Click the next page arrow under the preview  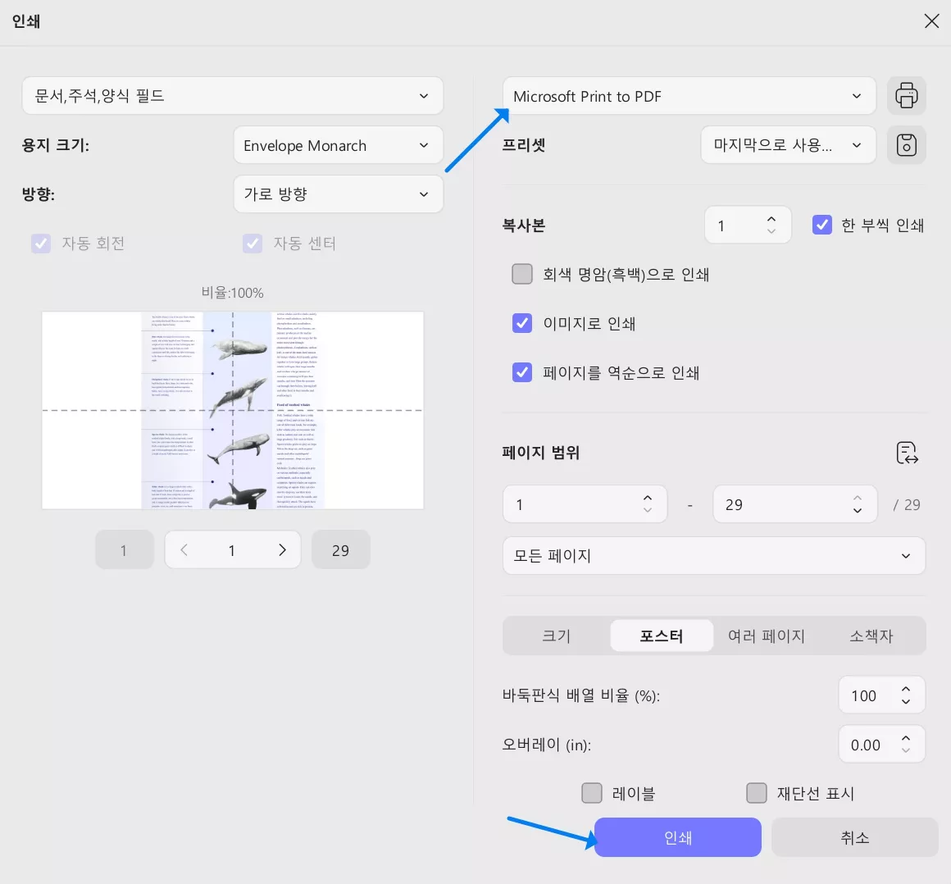click(282, 549)
